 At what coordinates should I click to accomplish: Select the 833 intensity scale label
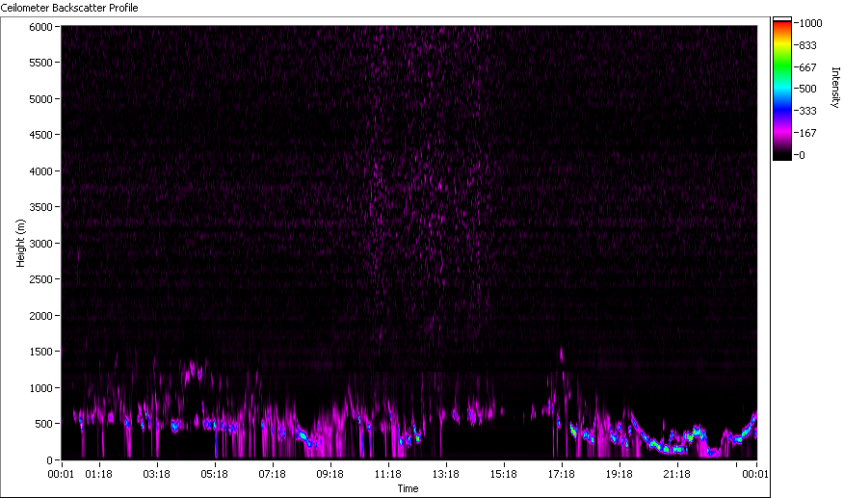(x=808, y=45)
